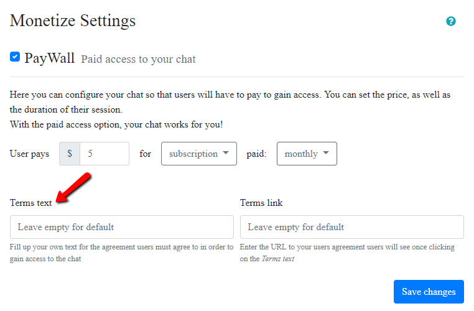
Task: Click the "Terms text" field label
Action: 31,203
